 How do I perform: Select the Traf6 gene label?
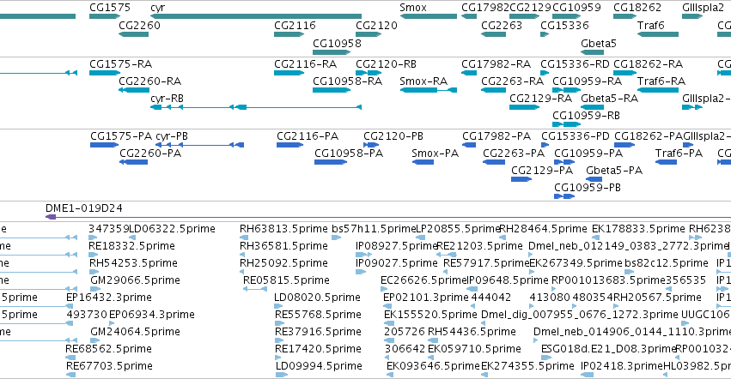pos(650,25)
